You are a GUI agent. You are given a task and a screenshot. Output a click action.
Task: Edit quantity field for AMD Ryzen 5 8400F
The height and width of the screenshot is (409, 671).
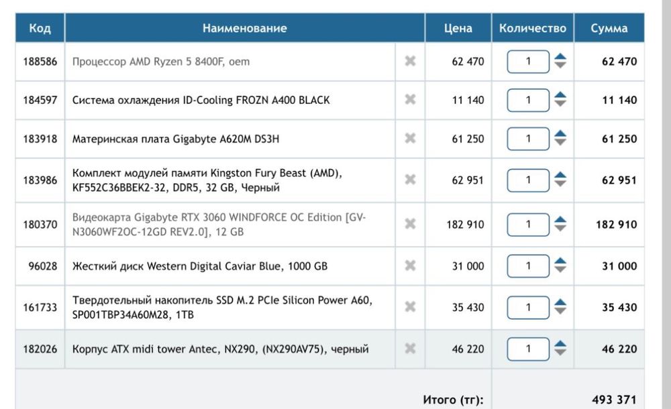click(x=528, y=62)
